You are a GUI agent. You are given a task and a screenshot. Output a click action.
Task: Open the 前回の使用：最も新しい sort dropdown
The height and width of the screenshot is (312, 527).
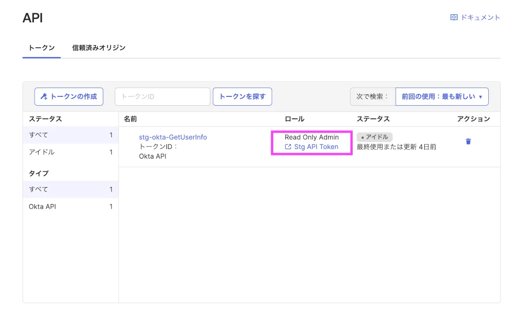point(441,97)
